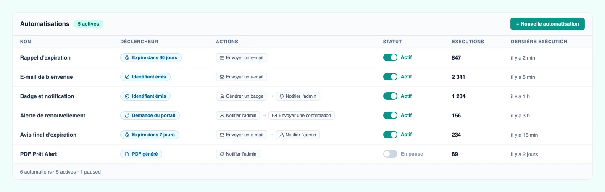
Task: Click user icon in Avis final d'expiration row
Action: point(282,135)
